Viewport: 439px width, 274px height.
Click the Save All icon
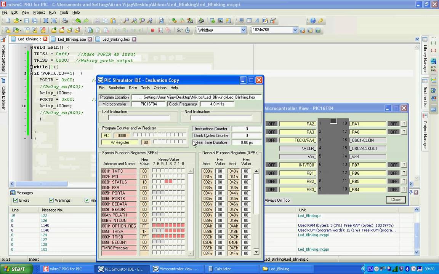[34, 21]
